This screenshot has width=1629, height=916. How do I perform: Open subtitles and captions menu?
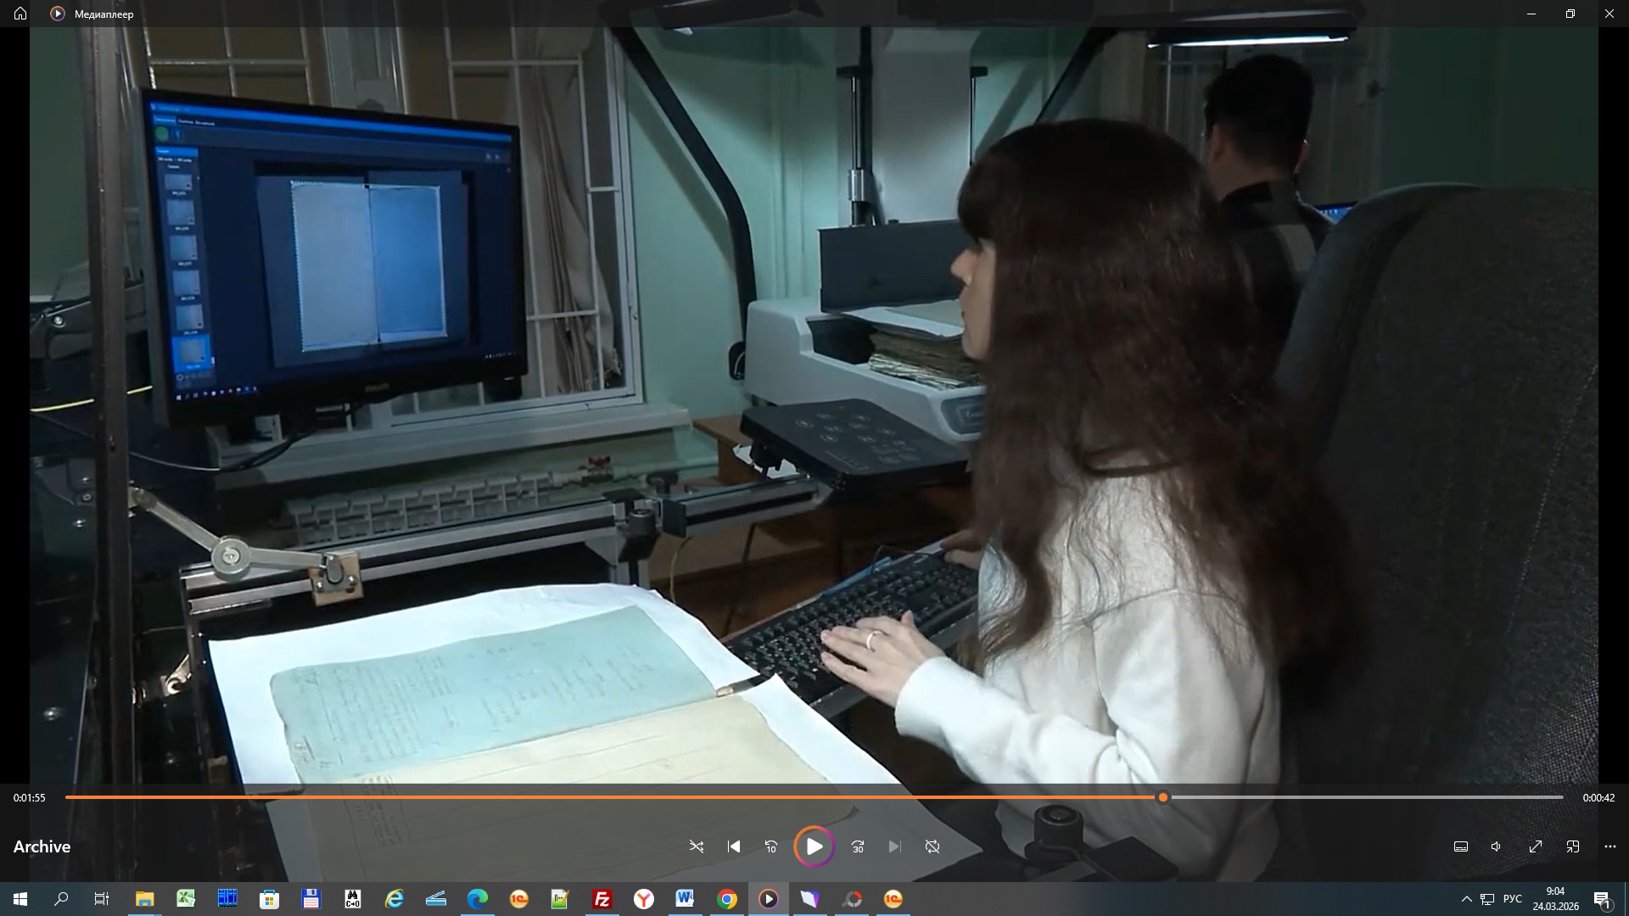(1461, 846)
